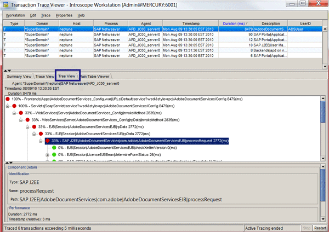Collapse the Servlets SoapServlet tree node
The width and height of the screenshot is (329, 232).
(x=7, y=106)
